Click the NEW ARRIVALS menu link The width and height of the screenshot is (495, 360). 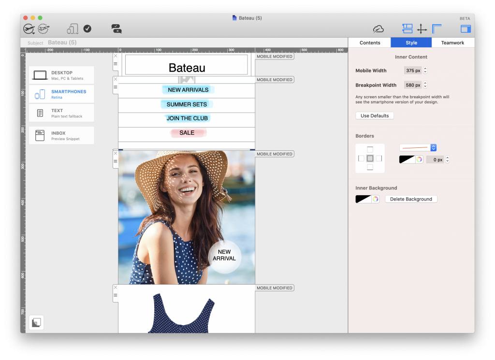[188, 90]
